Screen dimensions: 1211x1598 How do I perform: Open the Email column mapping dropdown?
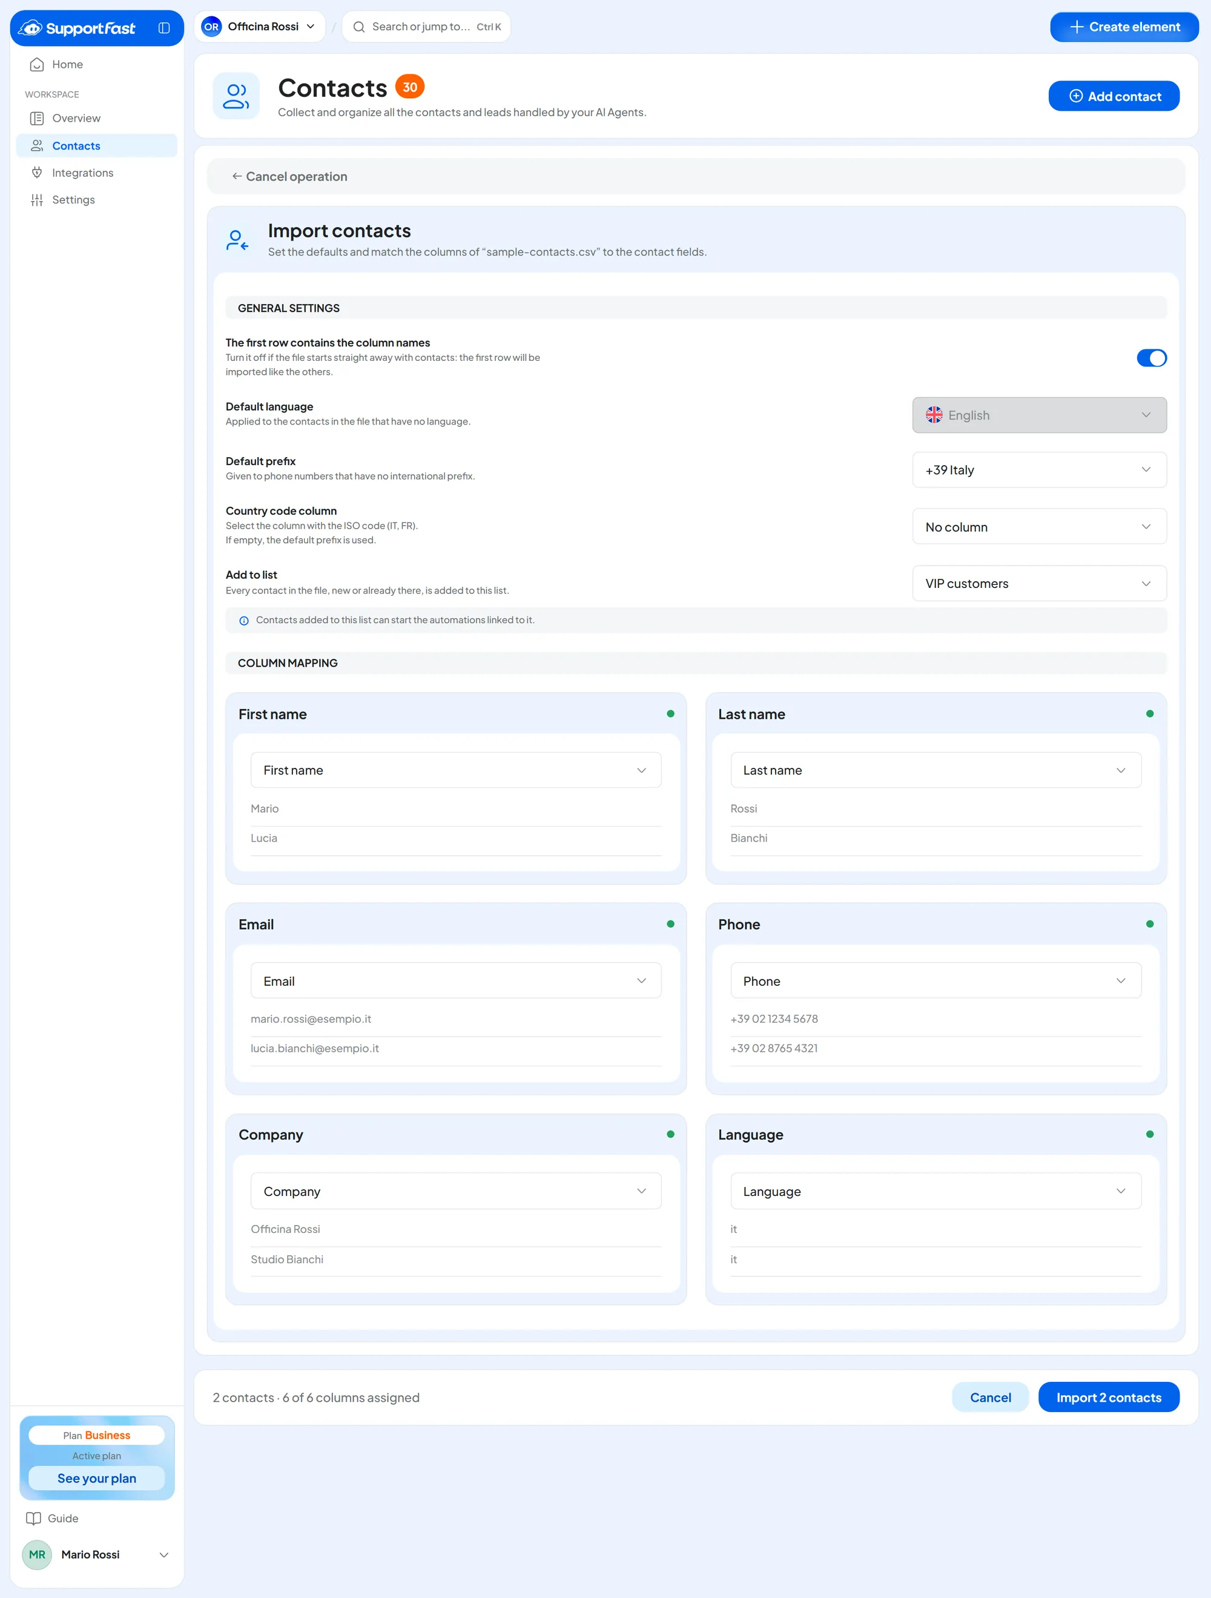click(x=456, y=981)
